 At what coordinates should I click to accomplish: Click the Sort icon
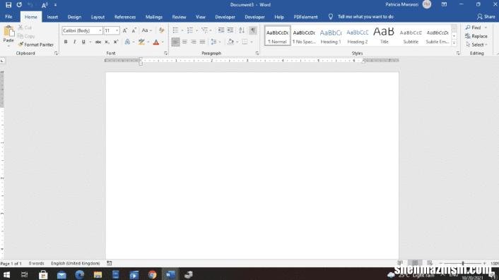point(242,30)
